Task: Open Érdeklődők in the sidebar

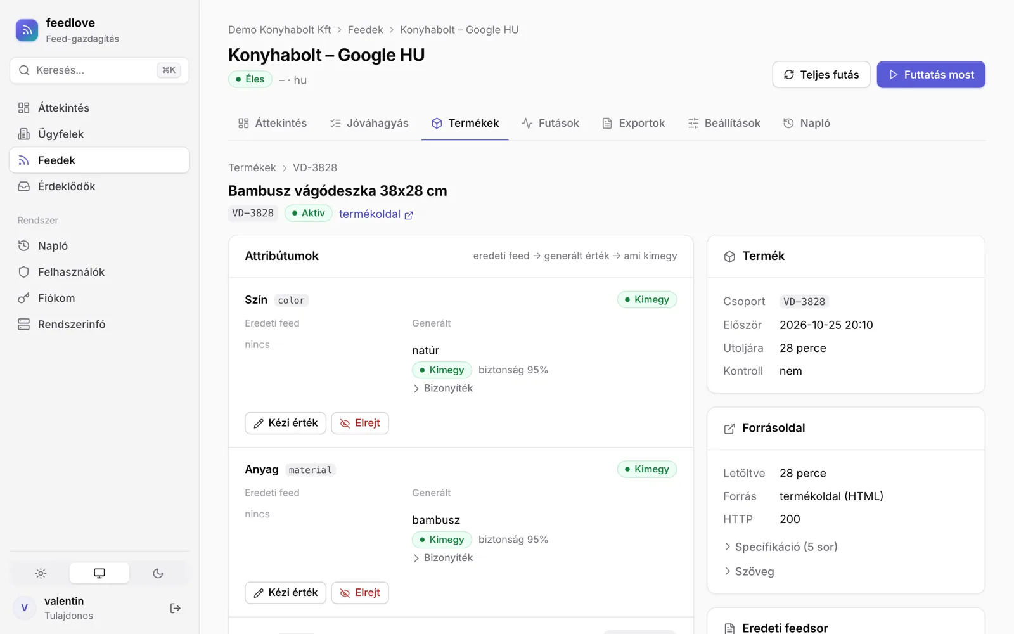Action: (x=99, y=186)
